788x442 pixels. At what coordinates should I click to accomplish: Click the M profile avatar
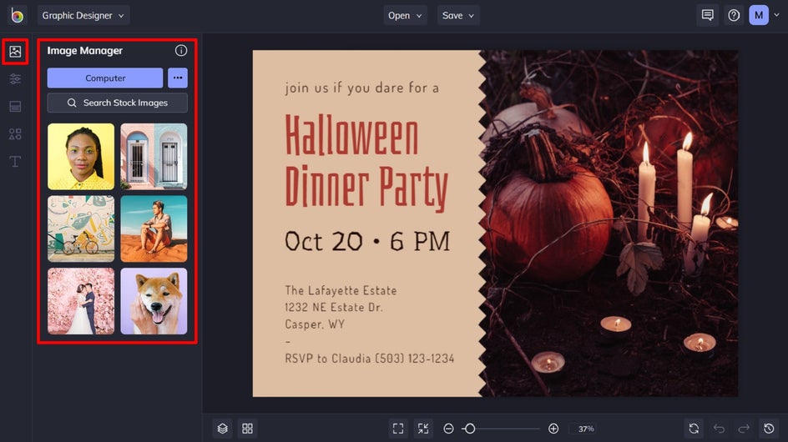(758, 16)
